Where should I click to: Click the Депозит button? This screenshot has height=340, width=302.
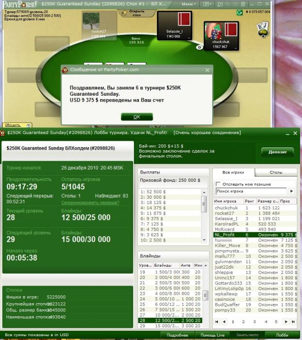point(278,152)
